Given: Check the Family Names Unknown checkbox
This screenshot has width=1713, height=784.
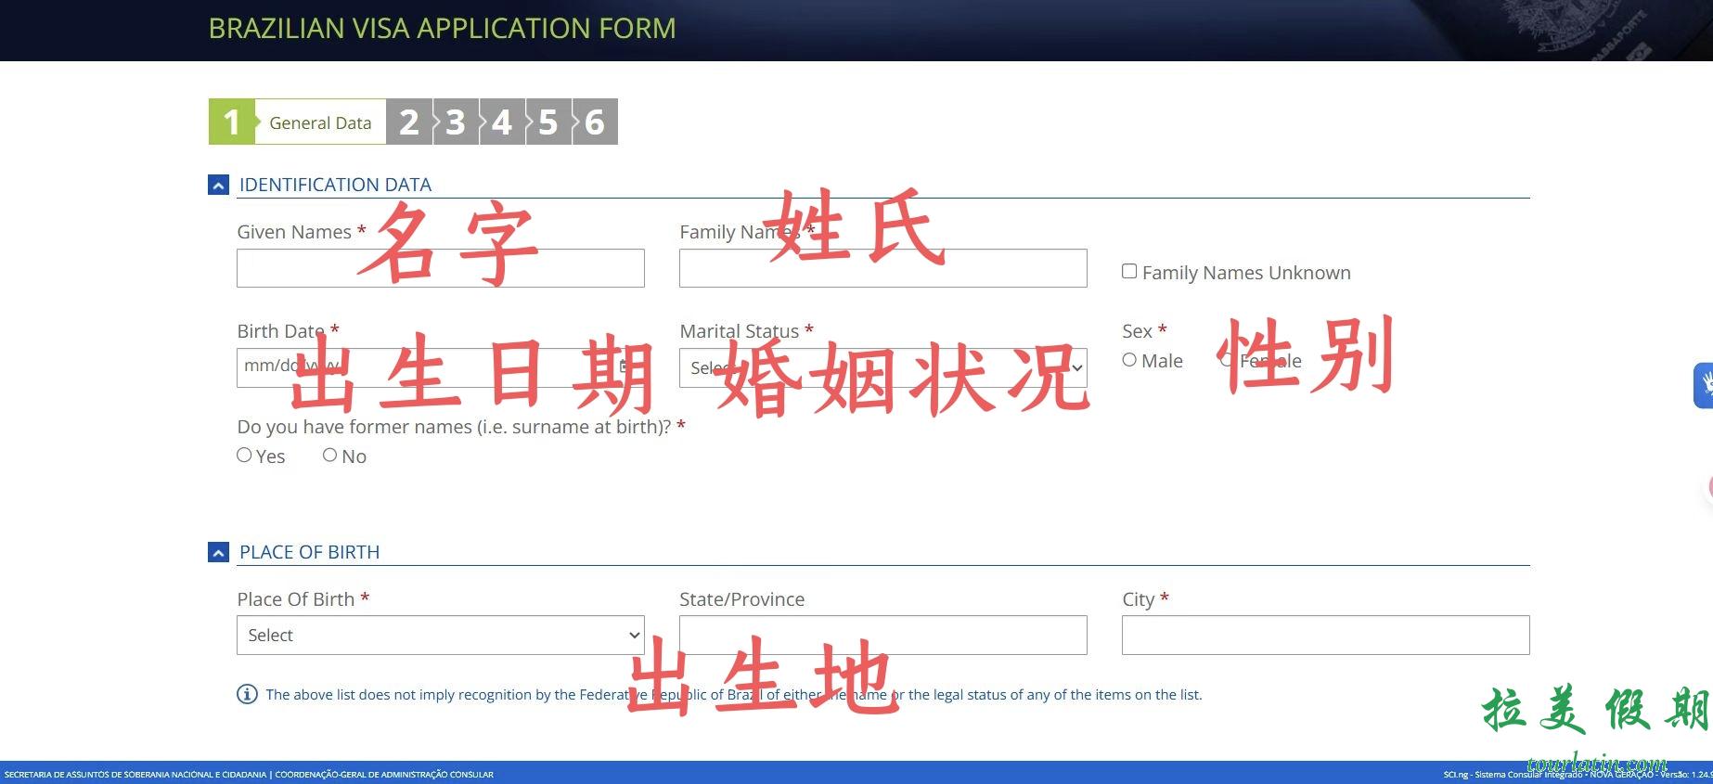Looking at the screenshot, I should pyautogui.click(x=1129, y=271).
